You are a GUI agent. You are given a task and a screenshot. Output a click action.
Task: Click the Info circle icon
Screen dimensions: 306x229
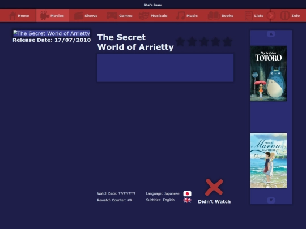pyautogui.click(x=284, y=16)
